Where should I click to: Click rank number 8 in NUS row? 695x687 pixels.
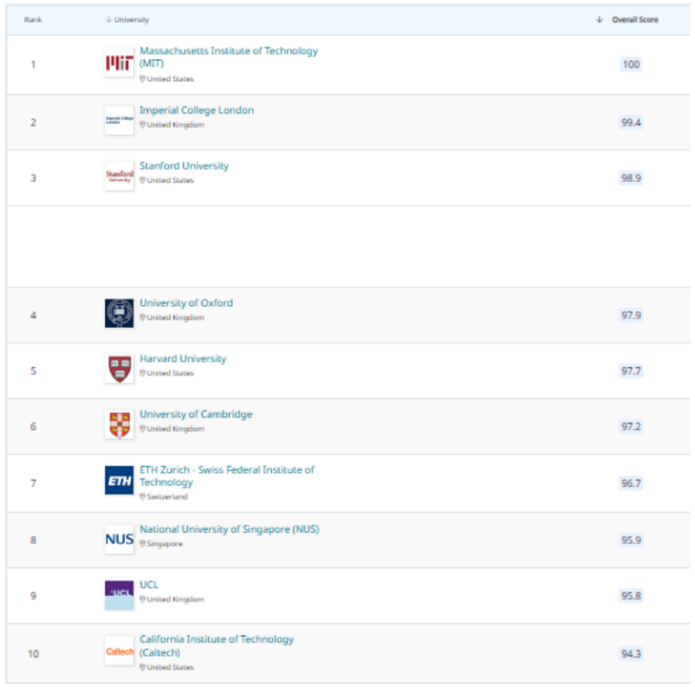tap(33, 540)
